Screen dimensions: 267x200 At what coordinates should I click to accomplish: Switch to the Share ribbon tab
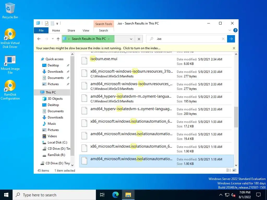[x=71, y=30]
